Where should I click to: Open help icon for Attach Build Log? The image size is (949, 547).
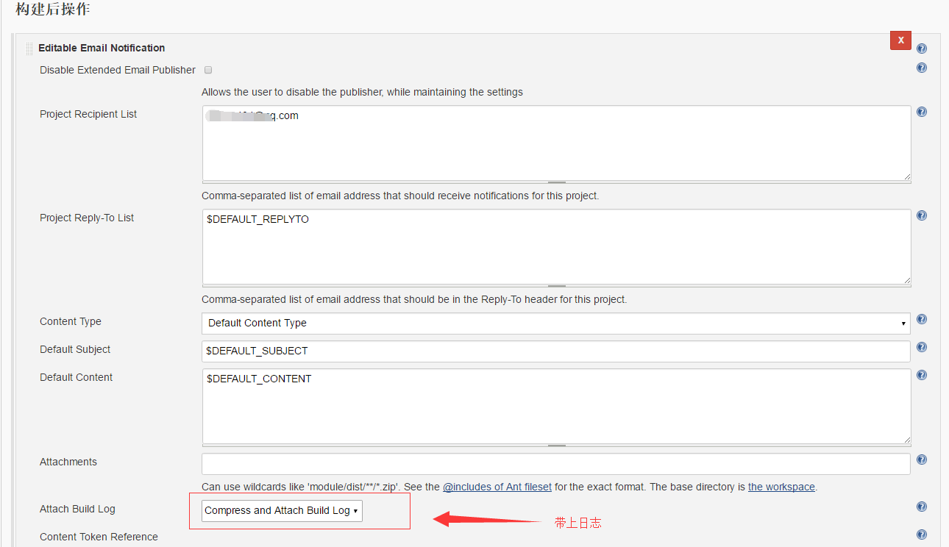(922, 507)
